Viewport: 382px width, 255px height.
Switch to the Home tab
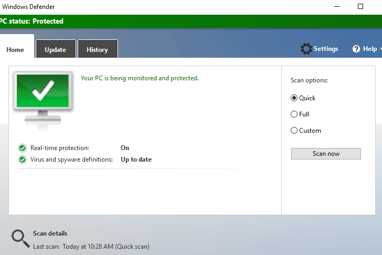(17, 46)
